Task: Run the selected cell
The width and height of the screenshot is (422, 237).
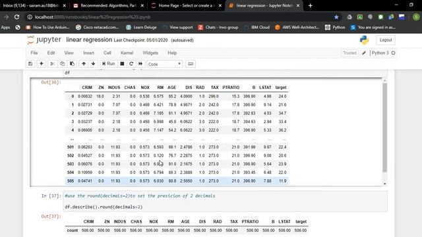Action: pos(108,64)
